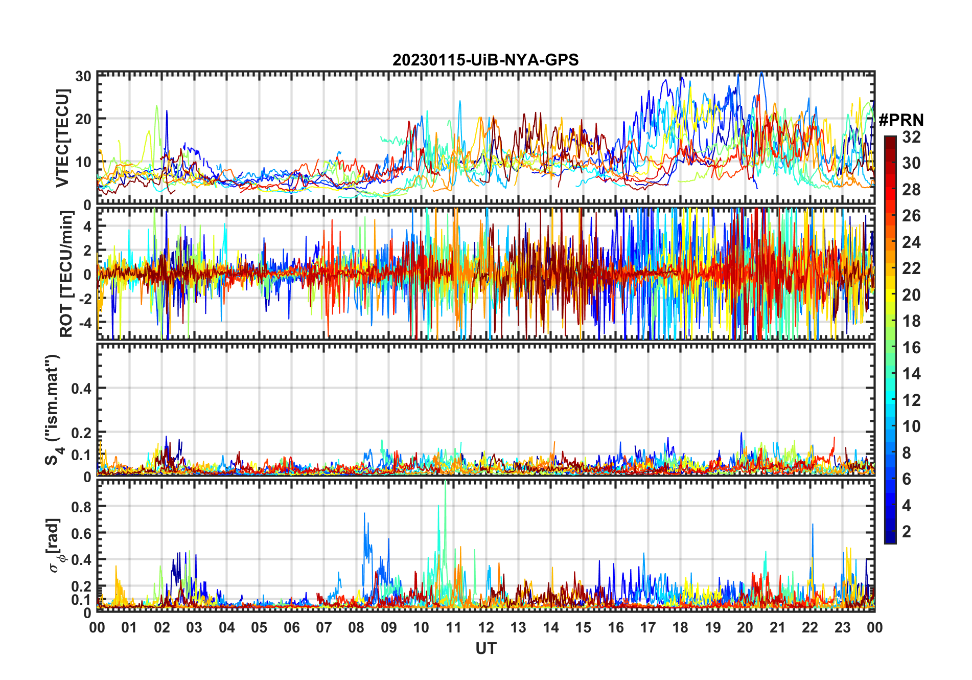Click the dark blue colorbar region near 2

pos(890,532)
